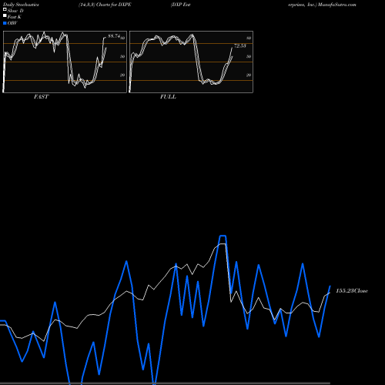Viewport: 385px width, 385px height.
Task: Click the MunafaSutra.com text in the header
Action: point(337,5)
